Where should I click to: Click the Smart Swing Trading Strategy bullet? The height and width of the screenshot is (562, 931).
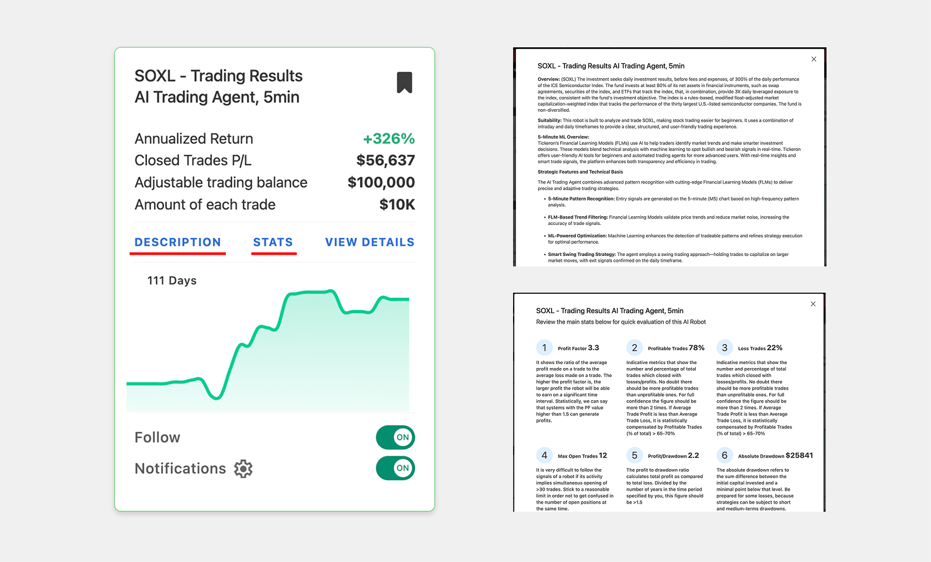pos(668,258)
